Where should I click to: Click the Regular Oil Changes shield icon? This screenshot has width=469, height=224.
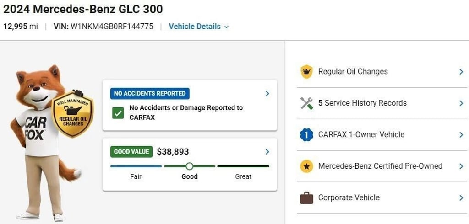306,72
